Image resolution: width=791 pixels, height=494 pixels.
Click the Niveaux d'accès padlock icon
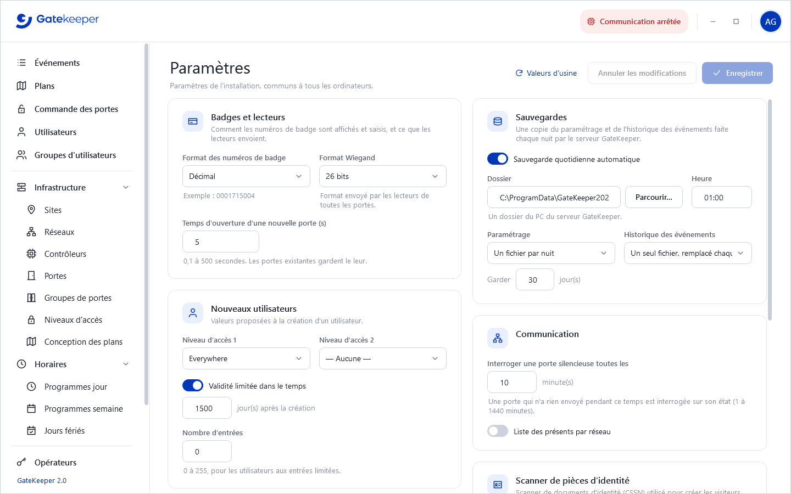click(x=31, y=319)
